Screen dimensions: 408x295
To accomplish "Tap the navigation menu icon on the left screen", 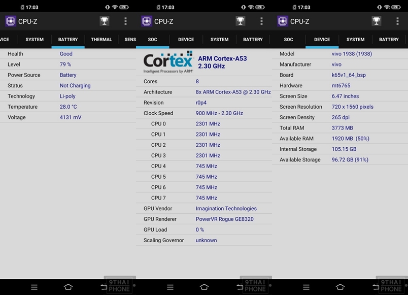I will (35, 287).
